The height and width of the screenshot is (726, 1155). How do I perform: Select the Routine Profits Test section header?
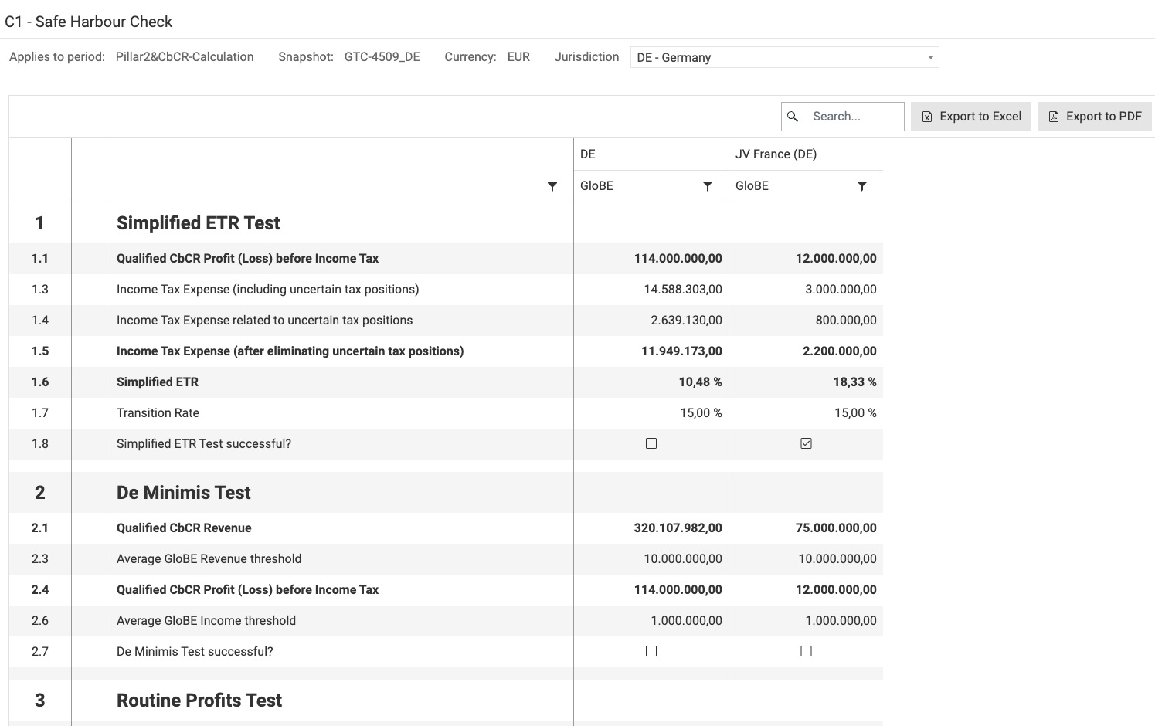click(199, 701)
